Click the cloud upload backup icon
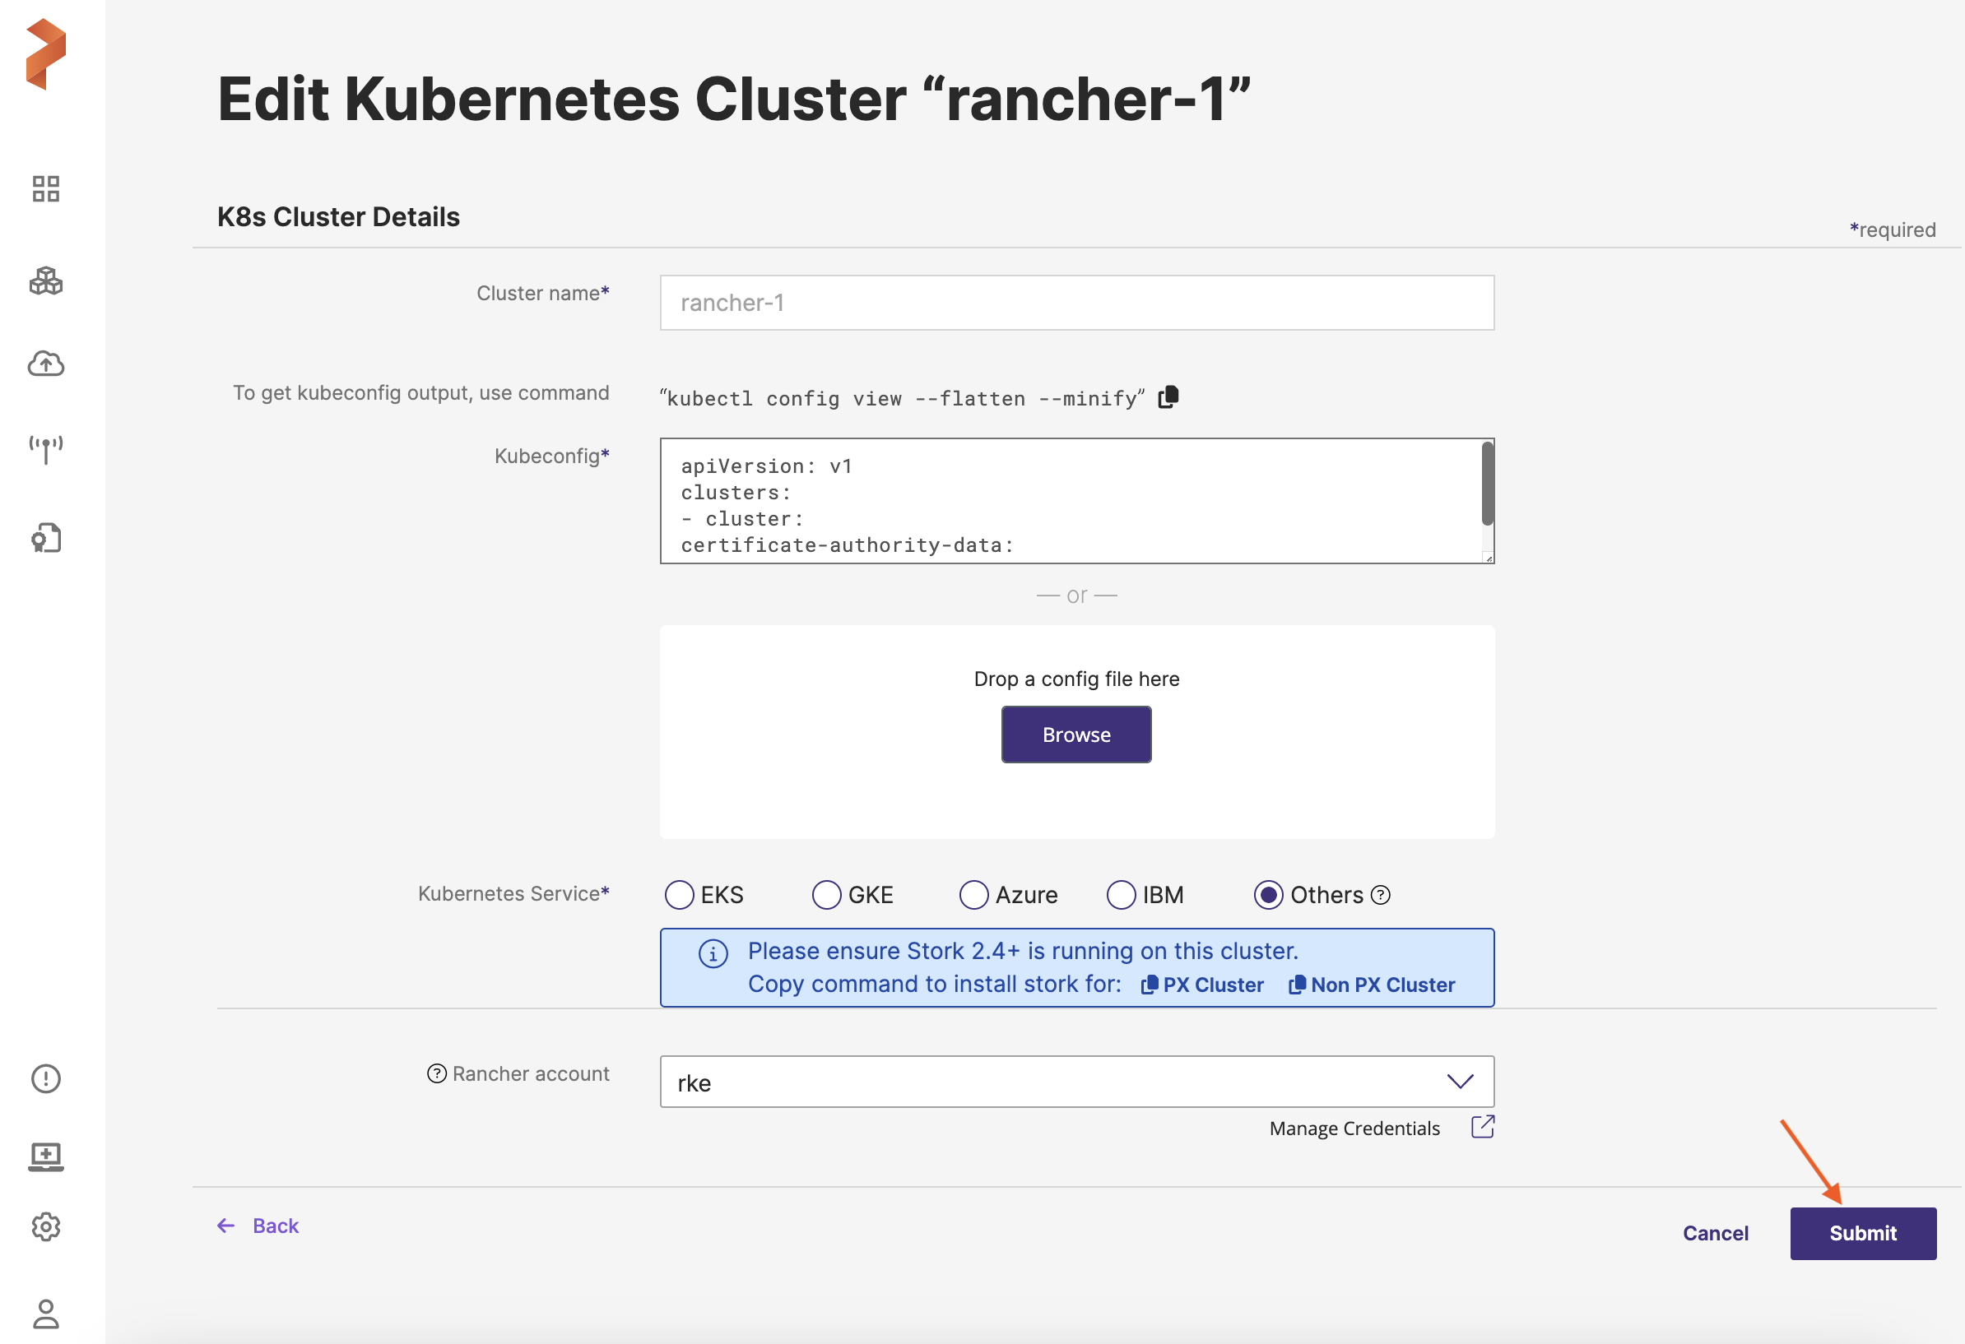The image size is (1965, 1344). (x=45, y=364)
